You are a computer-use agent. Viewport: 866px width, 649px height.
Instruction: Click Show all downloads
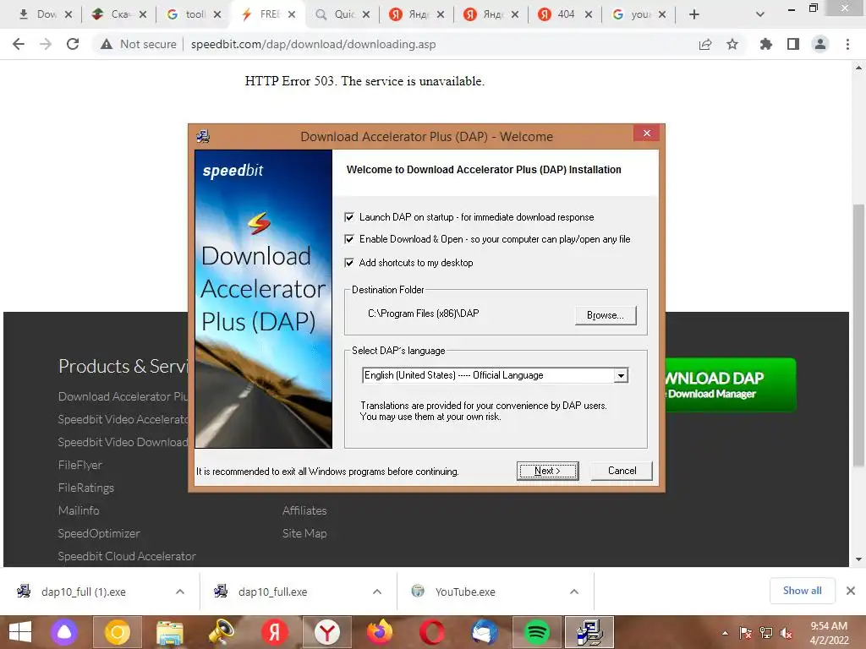click(802, 591)
